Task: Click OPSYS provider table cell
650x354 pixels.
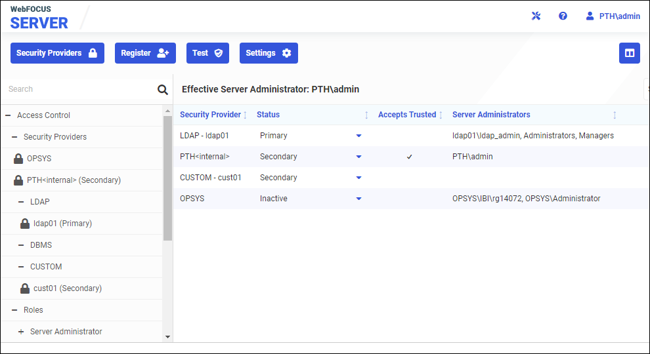Action: (x=192, y=199)
